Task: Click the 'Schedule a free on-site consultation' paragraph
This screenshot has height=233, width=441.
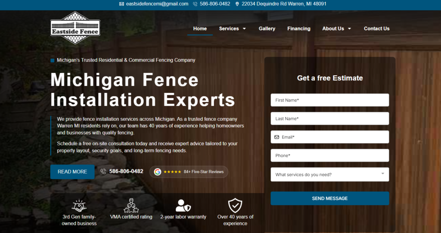Action: coord(147,147)
